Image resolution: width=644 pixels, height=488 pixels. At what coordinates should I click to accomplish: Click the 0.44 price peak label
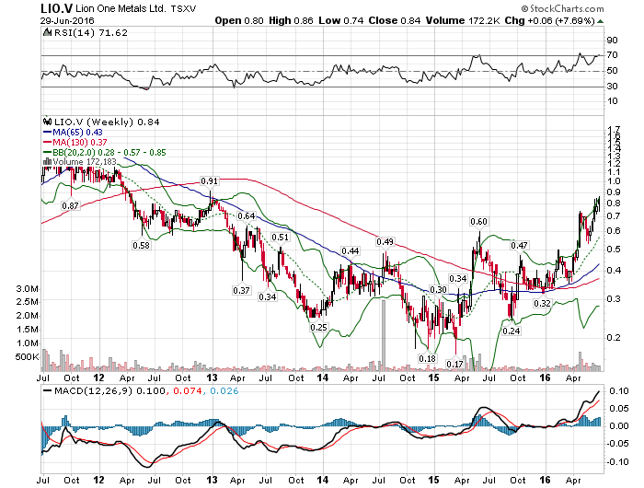351,250
